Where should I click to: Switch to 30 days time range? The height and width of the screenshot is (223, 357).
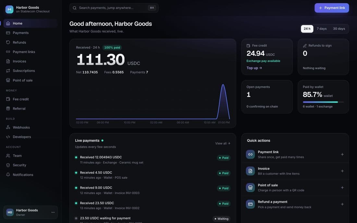click(339, 29)
